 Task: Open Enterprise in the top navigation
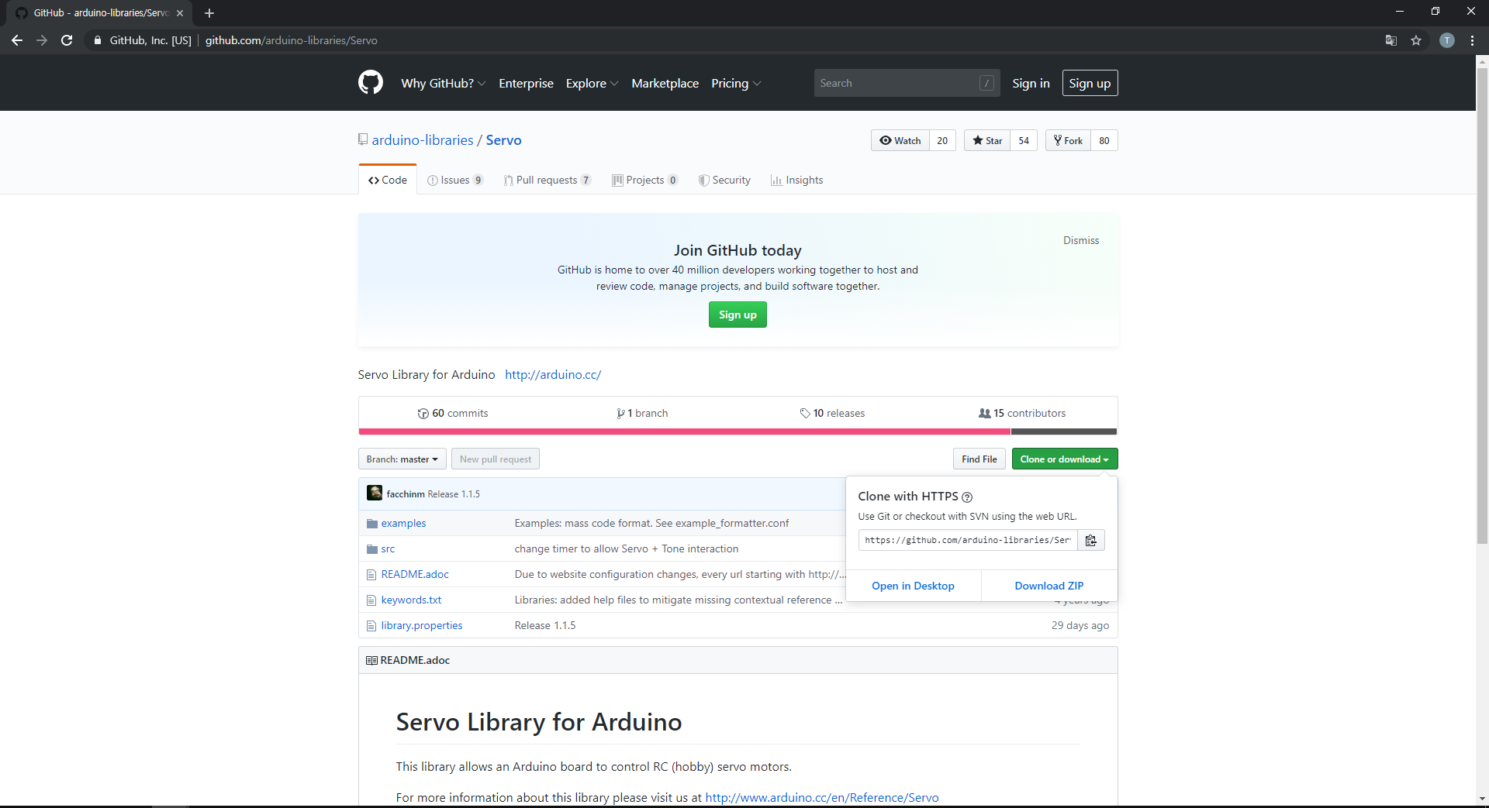(x=526, y=83)
